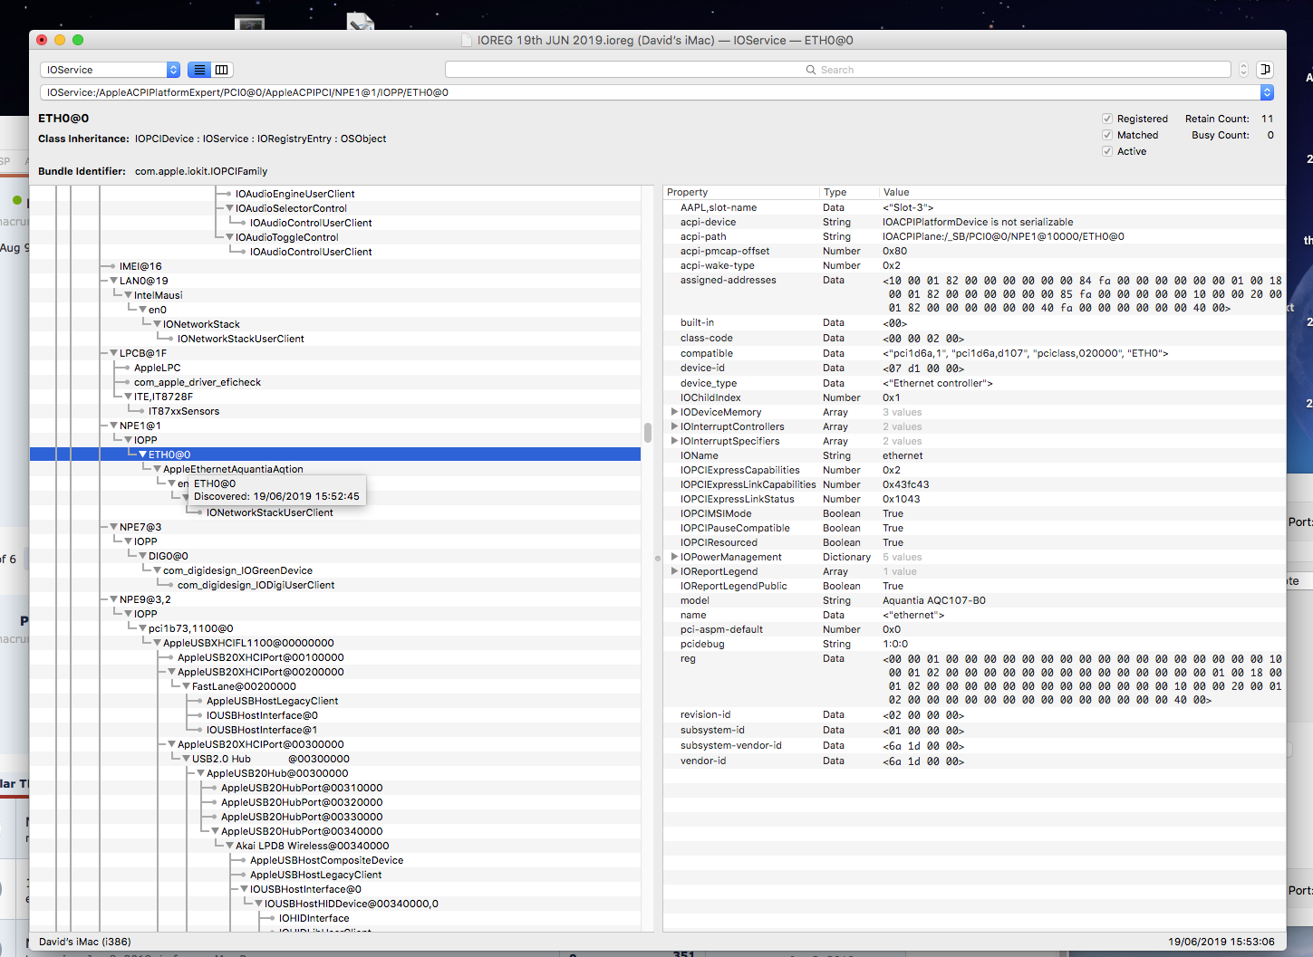Click the pane splitter handle dot
The image size is (1313, 957).
658,558
